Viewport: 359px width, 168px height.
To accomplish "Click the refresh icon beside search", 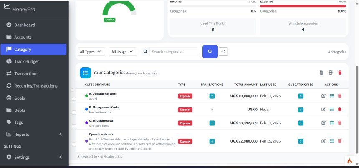I will (224, 52).
